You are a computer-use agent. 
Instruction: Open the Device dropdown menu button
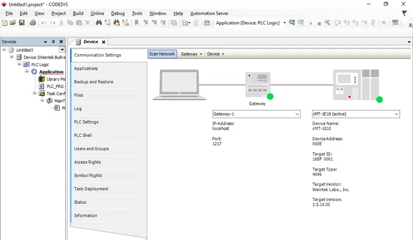coord(215,54)
